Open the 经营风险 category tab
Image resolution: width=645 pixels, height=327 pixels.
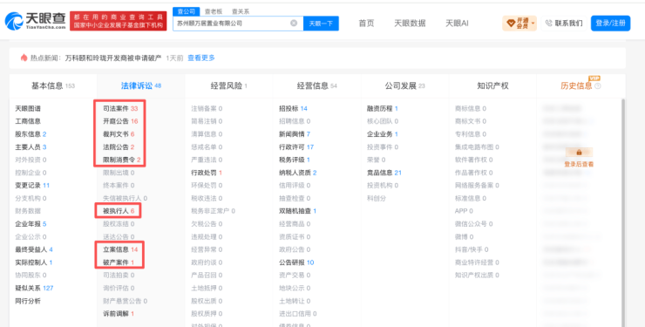point(229,86)
